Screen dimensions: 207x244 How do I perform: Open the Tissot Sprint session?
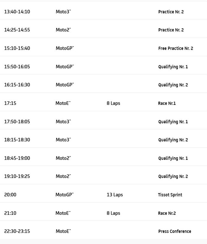[x=170, y=195]
